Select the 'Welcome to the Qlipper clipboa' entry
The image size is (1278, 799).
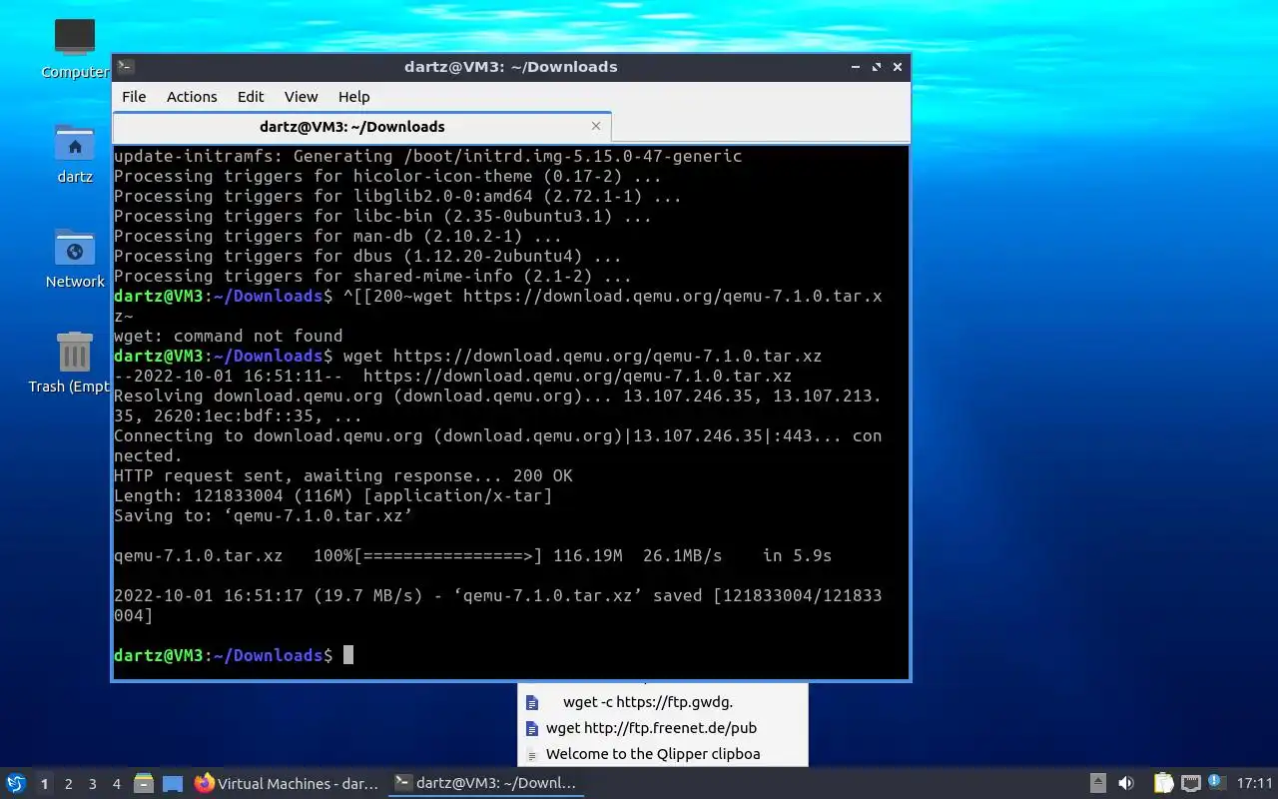point(663,754)
